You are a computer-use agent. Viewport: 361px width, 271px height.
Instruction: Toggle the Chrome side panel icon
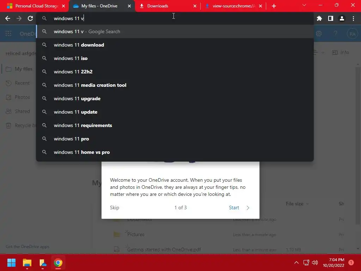click(x=331, y=18)
